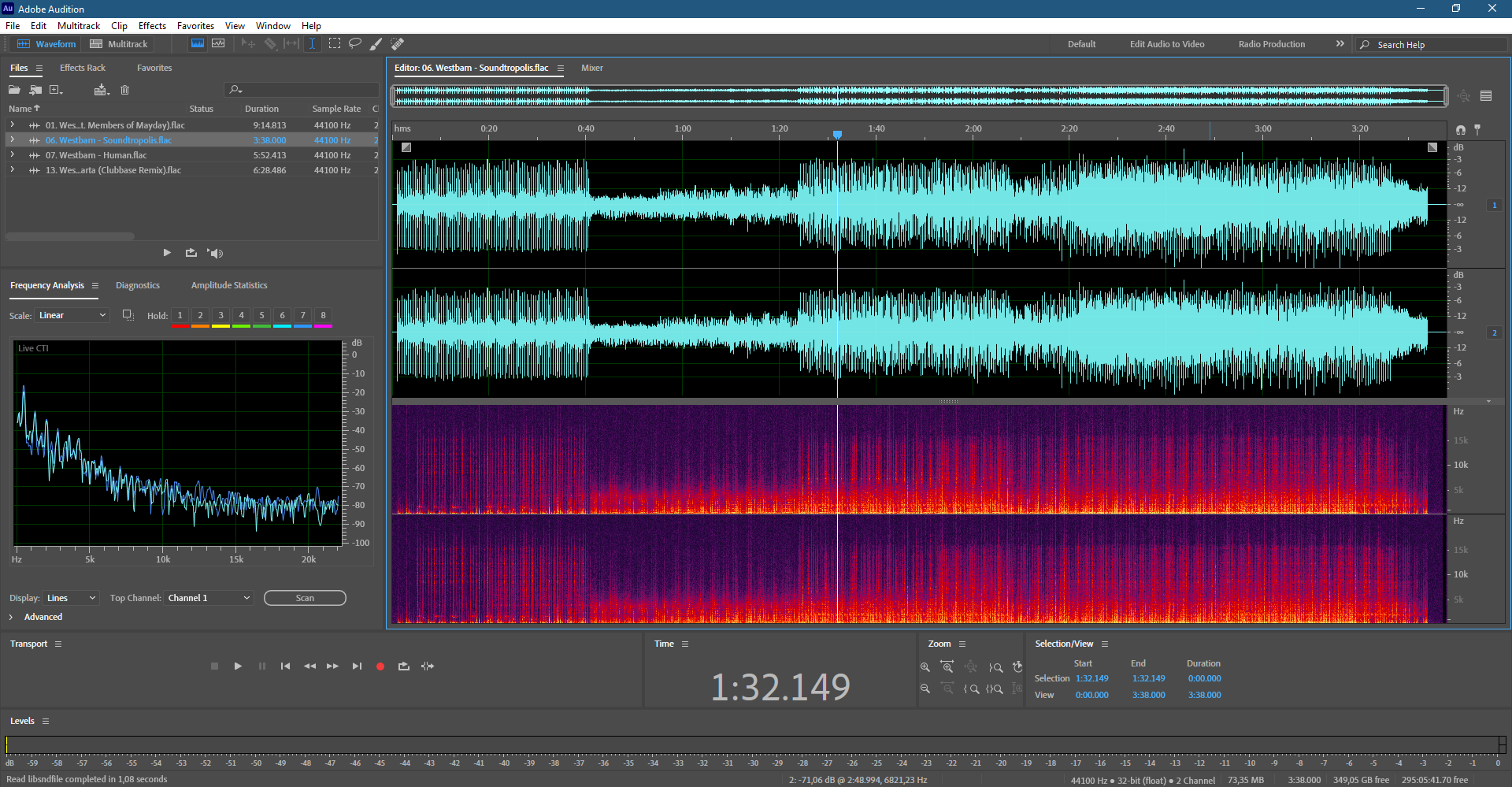Switch to Waveform editor view
The image size is (1512, 787).
pyautogui.click(x=46, y=44)
